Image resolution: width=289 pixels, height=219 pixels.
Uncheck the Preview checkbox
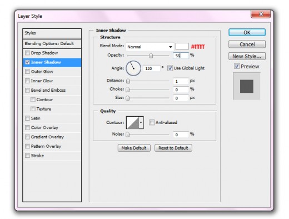pyautogui.click(x=237, y=66)
